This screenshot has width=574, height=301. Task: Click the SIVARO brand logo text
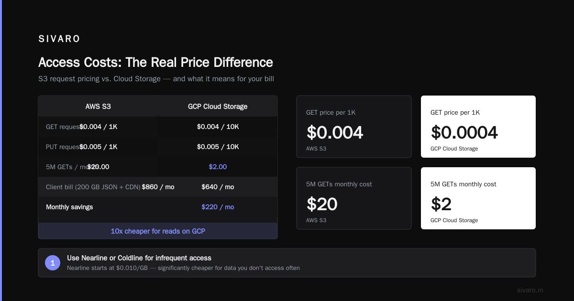click(x=59, y=39)
